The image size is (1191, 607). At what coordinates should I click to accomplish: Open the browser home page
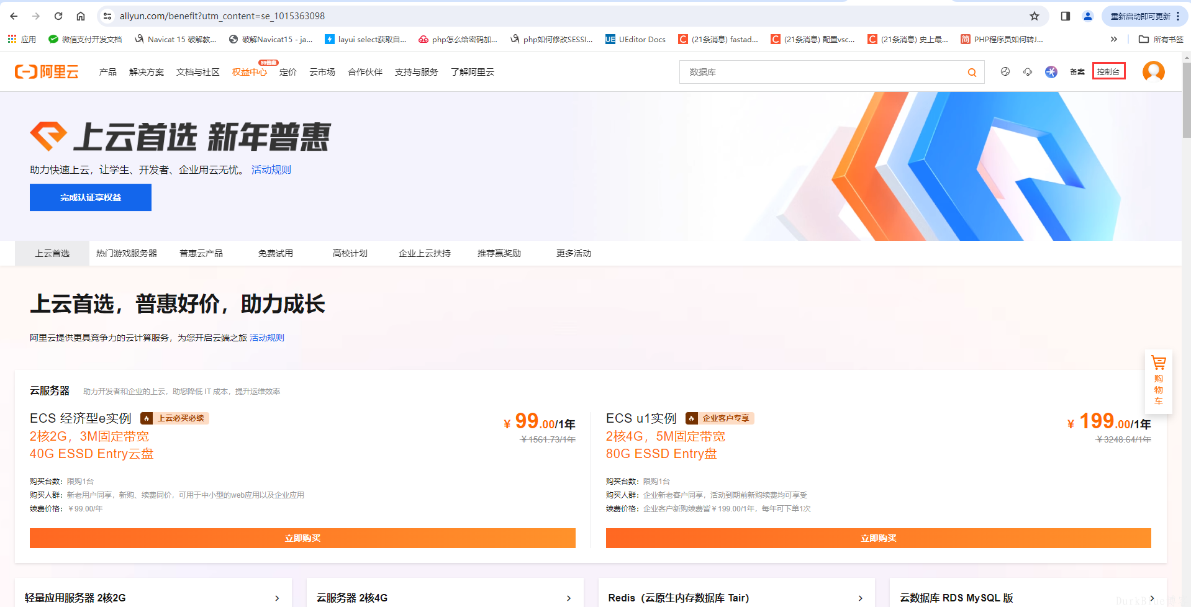81,16
